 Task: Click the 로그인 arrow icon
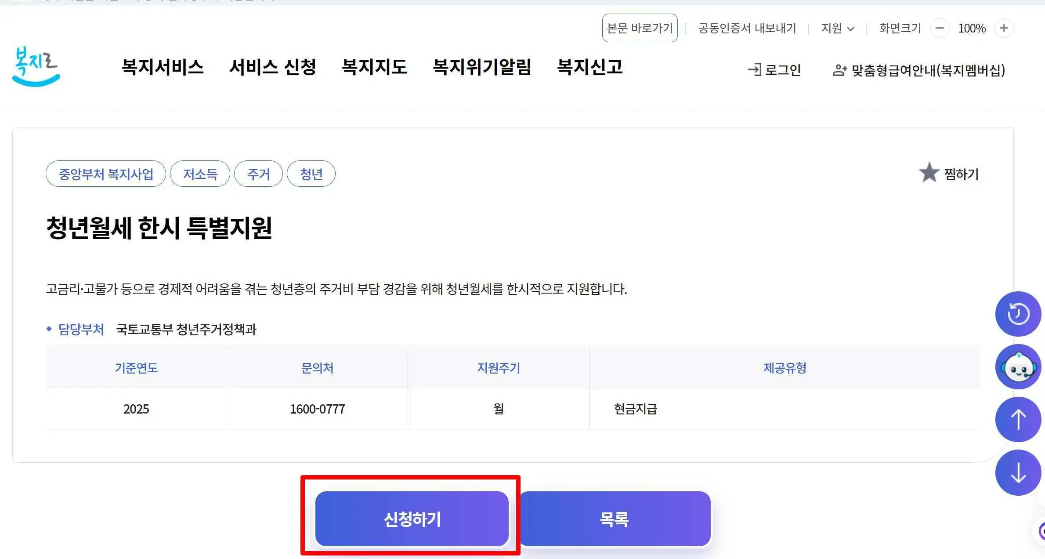click(754, 69)
